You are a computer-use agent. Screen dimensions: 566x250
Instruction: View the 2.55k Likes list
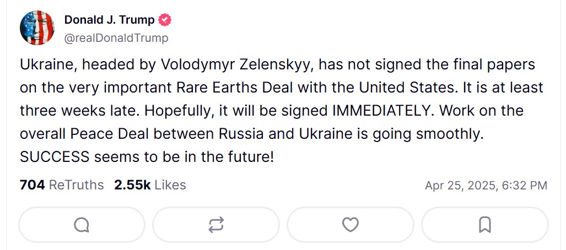point(150,185)
